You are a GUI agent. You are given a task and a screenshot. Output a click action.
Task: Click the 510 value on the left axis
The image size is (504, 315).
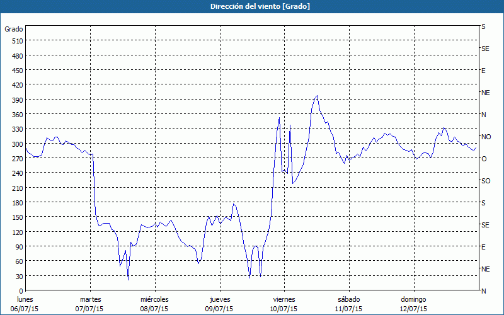pyautogui.click(x=17, y=41)
